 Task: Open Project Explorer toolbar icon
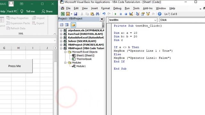[x=137, y=14]
